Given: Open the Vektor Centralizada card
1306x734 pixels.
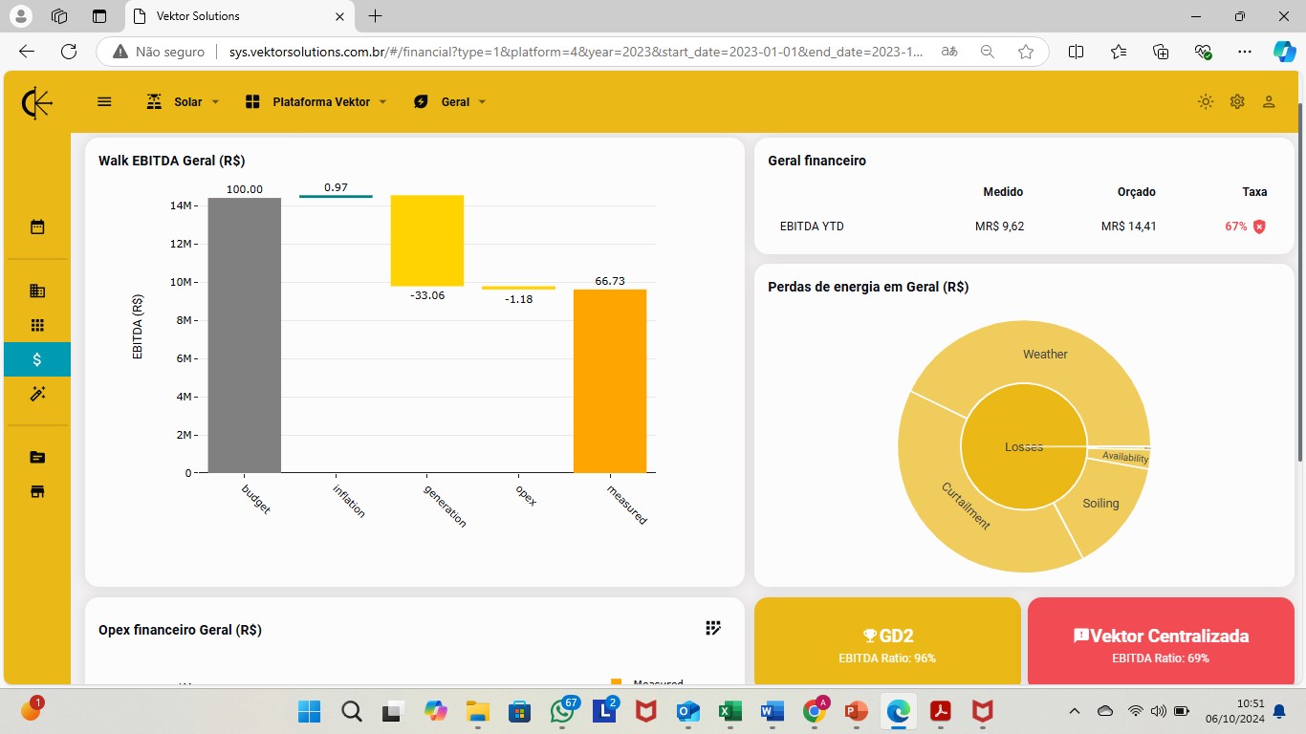Looking at the screenshot, I should 1161,641.
